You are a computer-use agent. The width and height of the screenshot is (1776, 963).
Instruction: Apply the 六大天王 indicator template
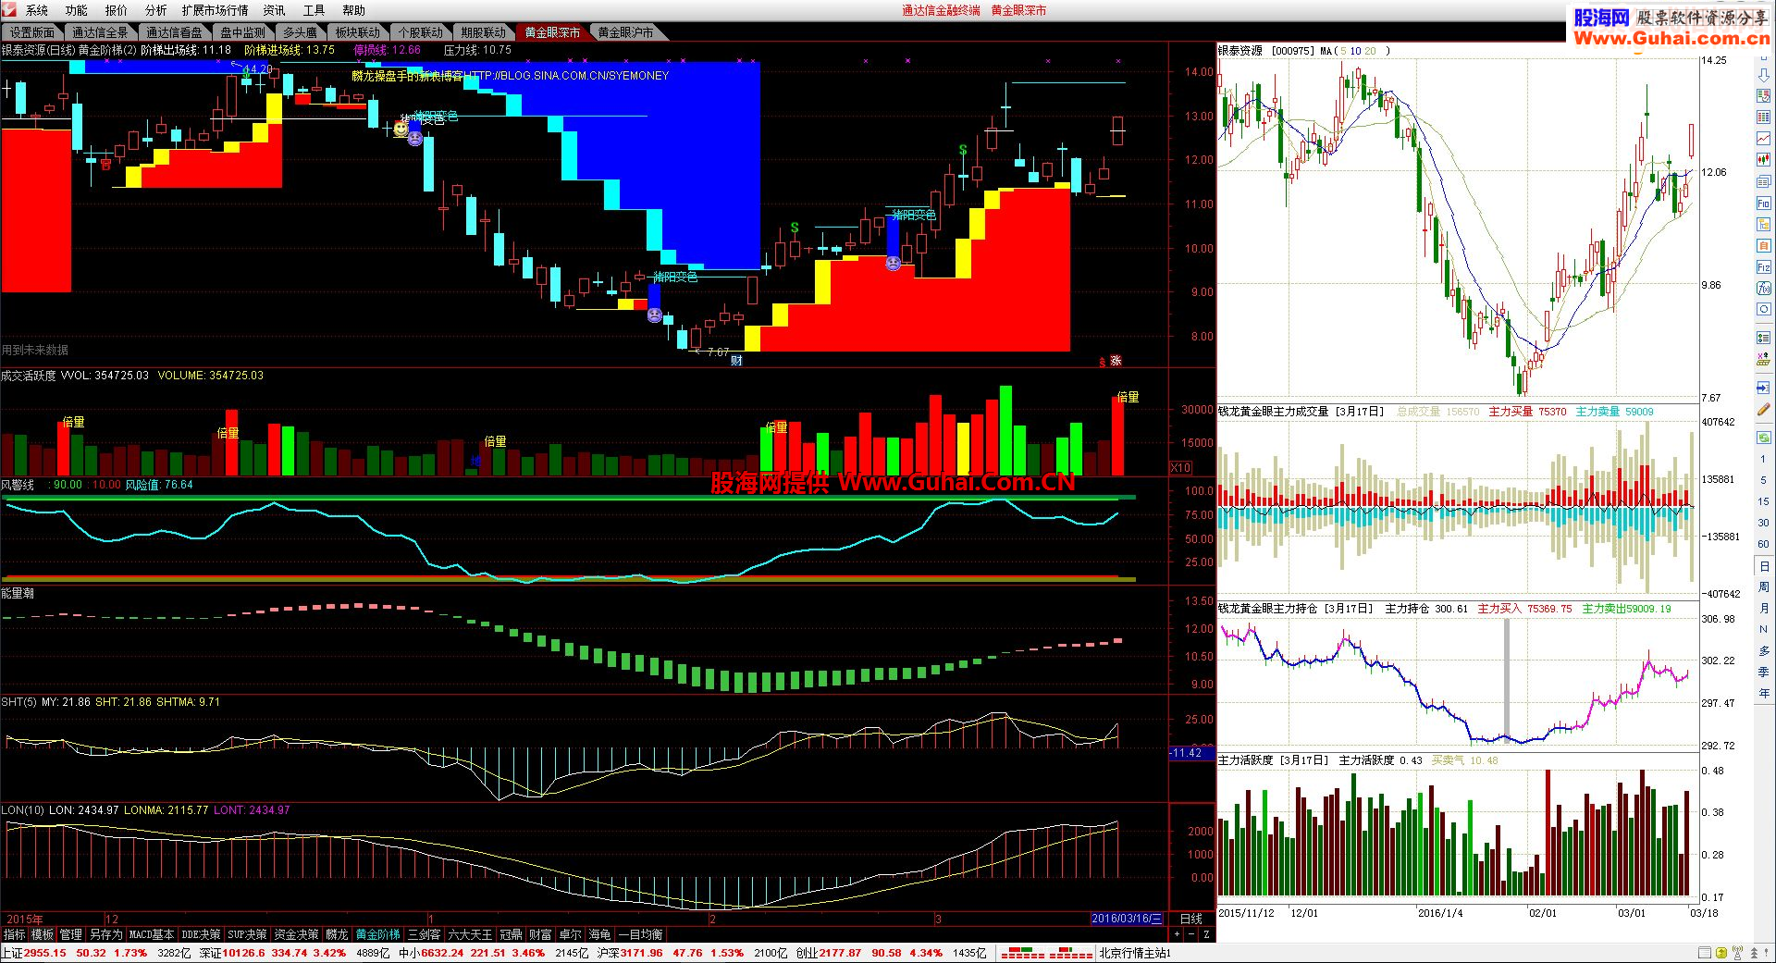tap(470, 935)
